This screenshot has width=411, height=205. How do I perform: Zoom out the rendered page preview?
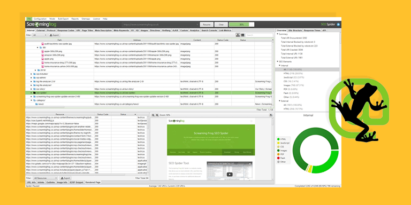click(x=154, y=115)
